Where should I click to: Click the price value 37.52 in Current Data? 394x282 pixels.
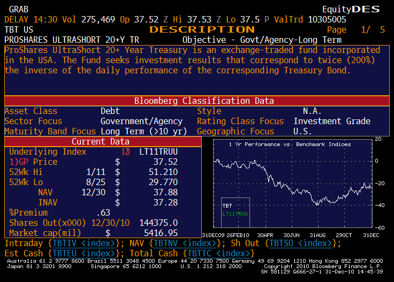(x=165, y=162)
